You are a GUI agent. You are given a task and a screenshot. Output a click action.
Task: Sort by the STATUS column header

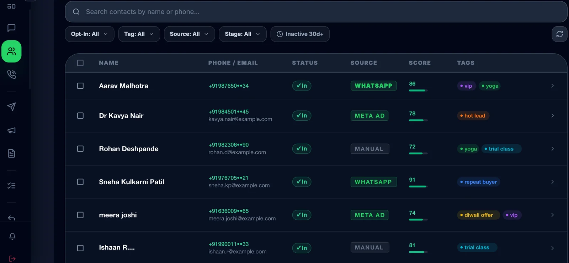305,63
